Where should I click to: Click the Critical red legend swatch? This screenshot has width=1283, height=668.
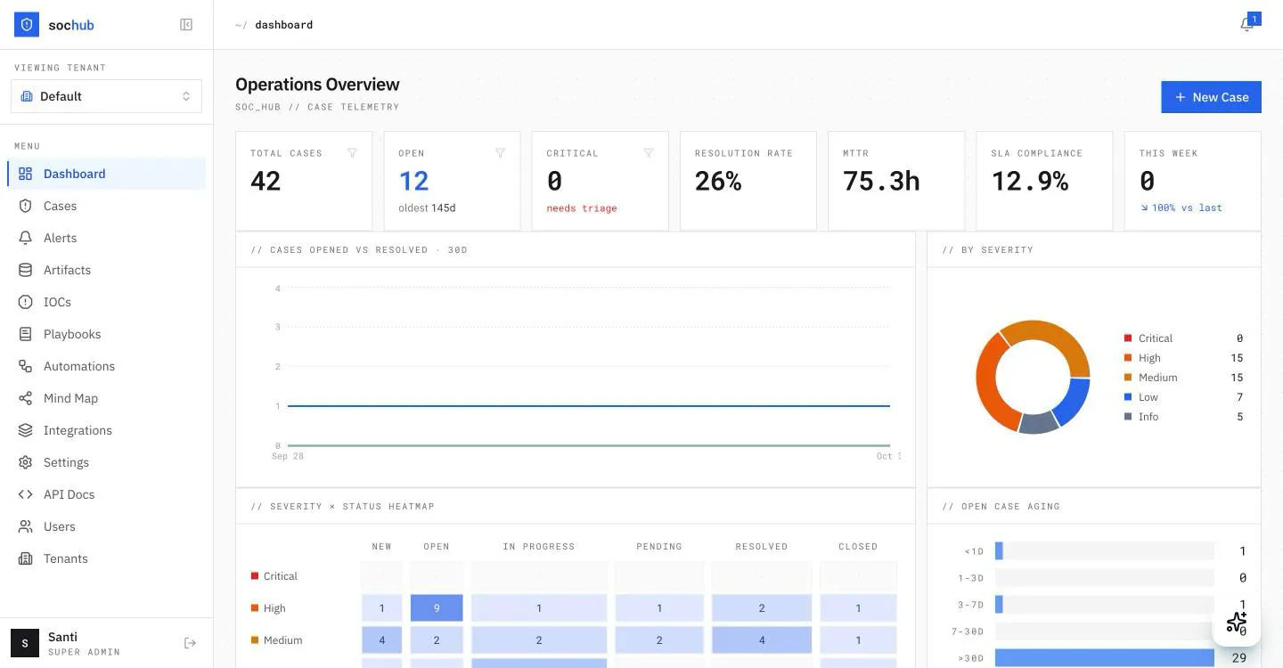tap(1128, 338)
